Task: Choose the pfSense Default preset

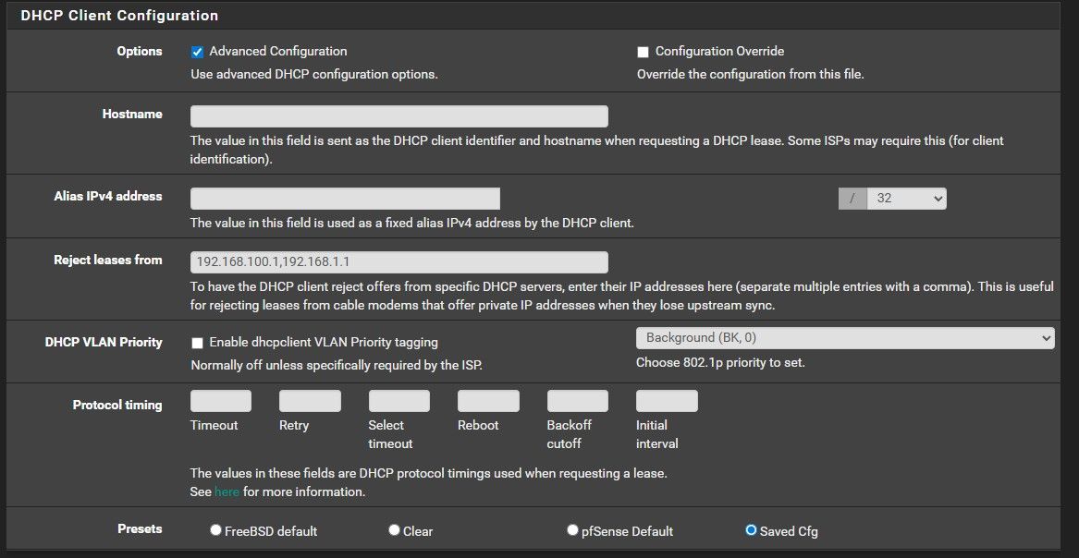Action: point(572,530)
